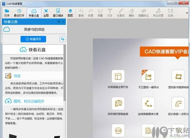Select the 文字 text tool
The image size is (190, 138).
[110, 13]
